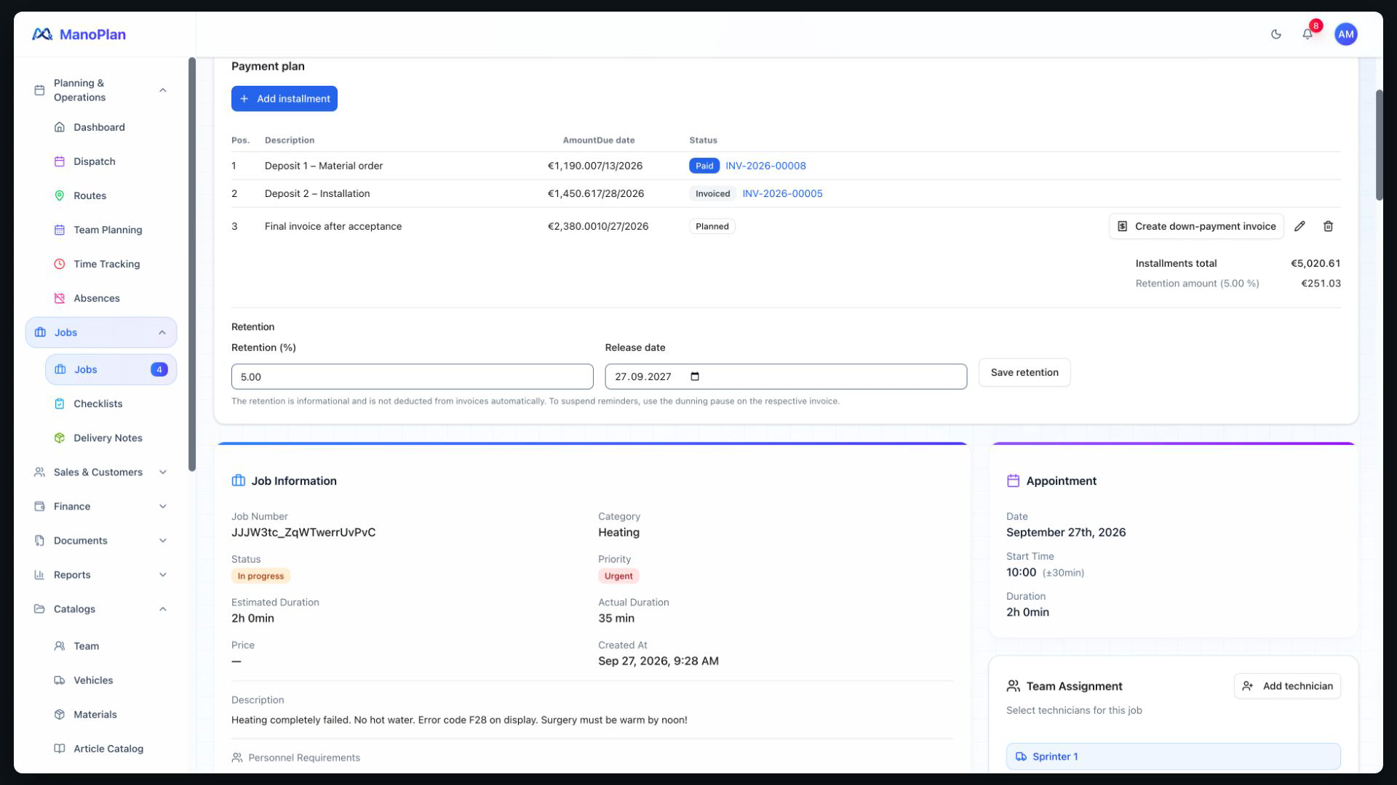Click Create down-payment invoice button
Image resolution: width=1397 pixels, height=785 pixels.
(1196, 226)
